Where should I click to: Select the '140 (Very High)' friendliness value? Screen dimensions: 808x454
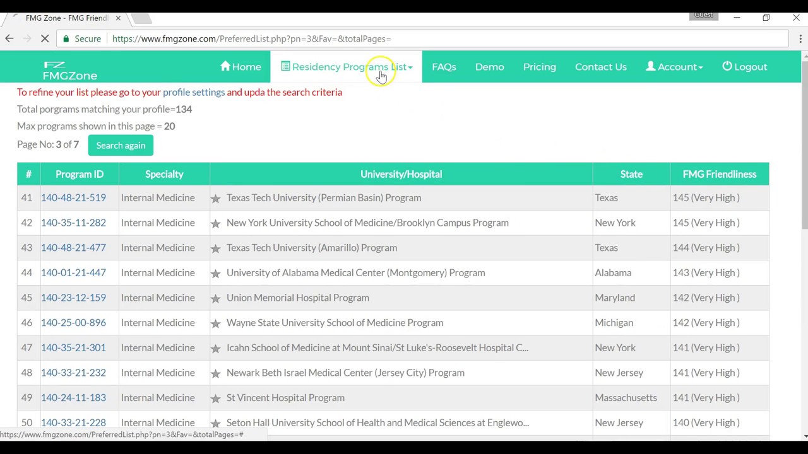click(706, 423)
